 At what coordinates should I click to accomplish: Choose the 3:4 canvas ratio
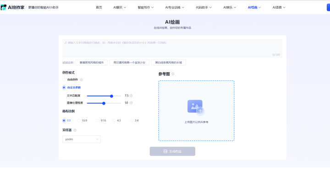[132, 121]
